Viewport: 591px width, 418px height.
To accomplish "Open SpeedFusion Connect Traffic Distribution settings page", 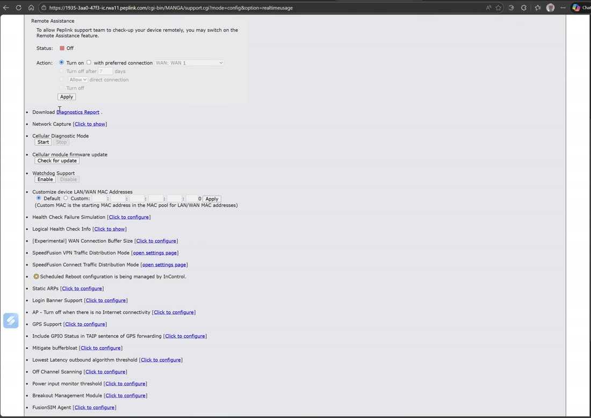I will [164, 264].
